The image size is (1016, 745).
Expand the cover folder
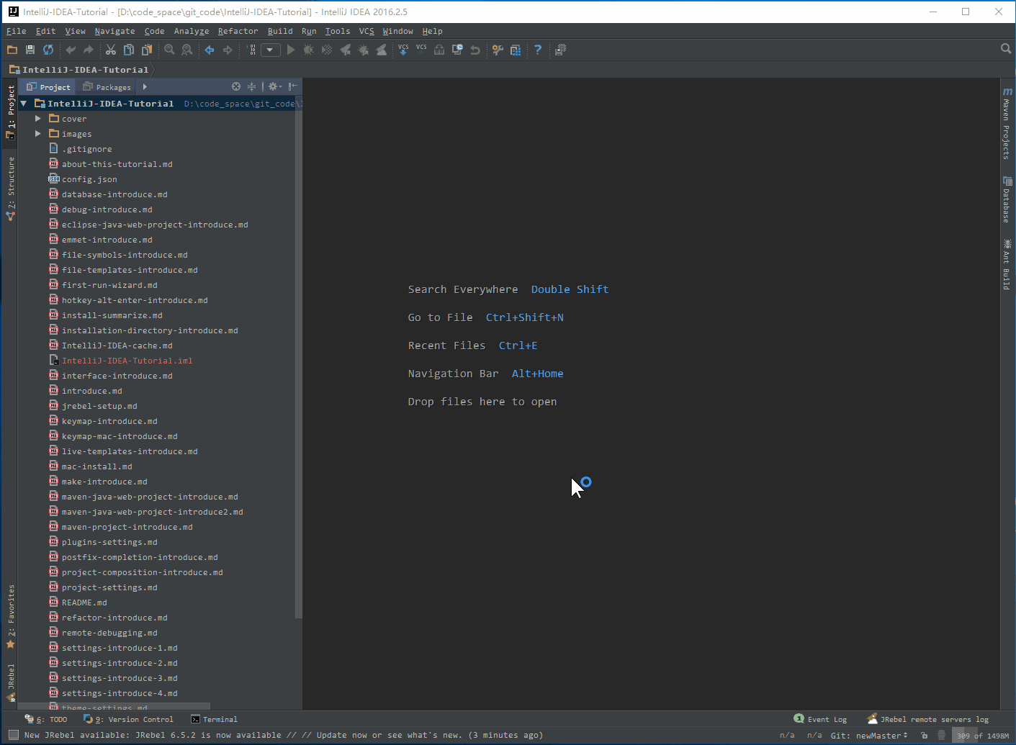click(38, 119)
